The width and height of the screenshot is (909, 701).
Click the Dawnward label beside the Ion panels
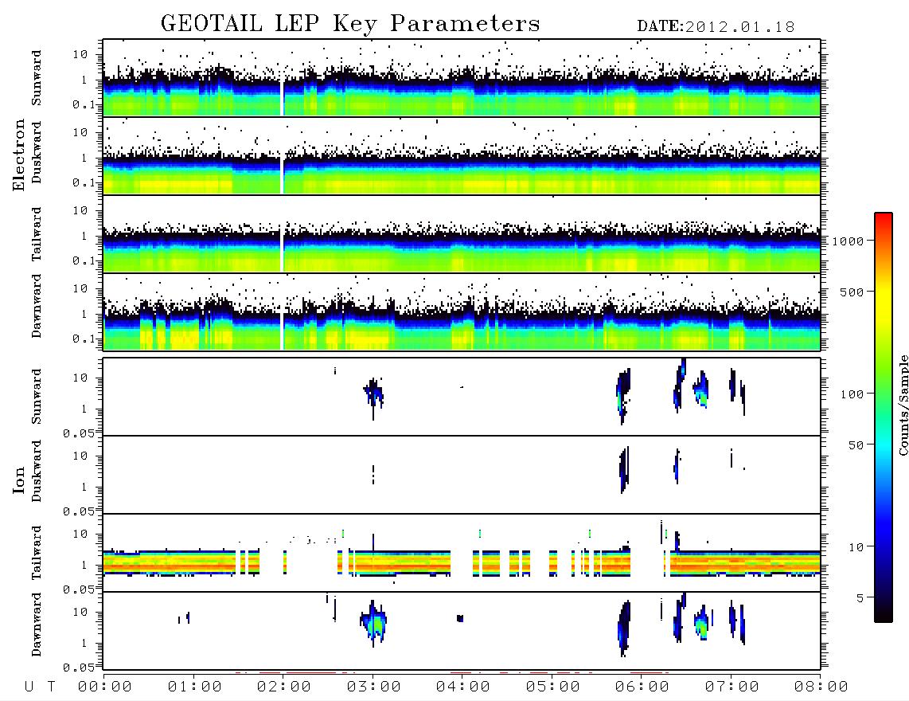(37, 625)
